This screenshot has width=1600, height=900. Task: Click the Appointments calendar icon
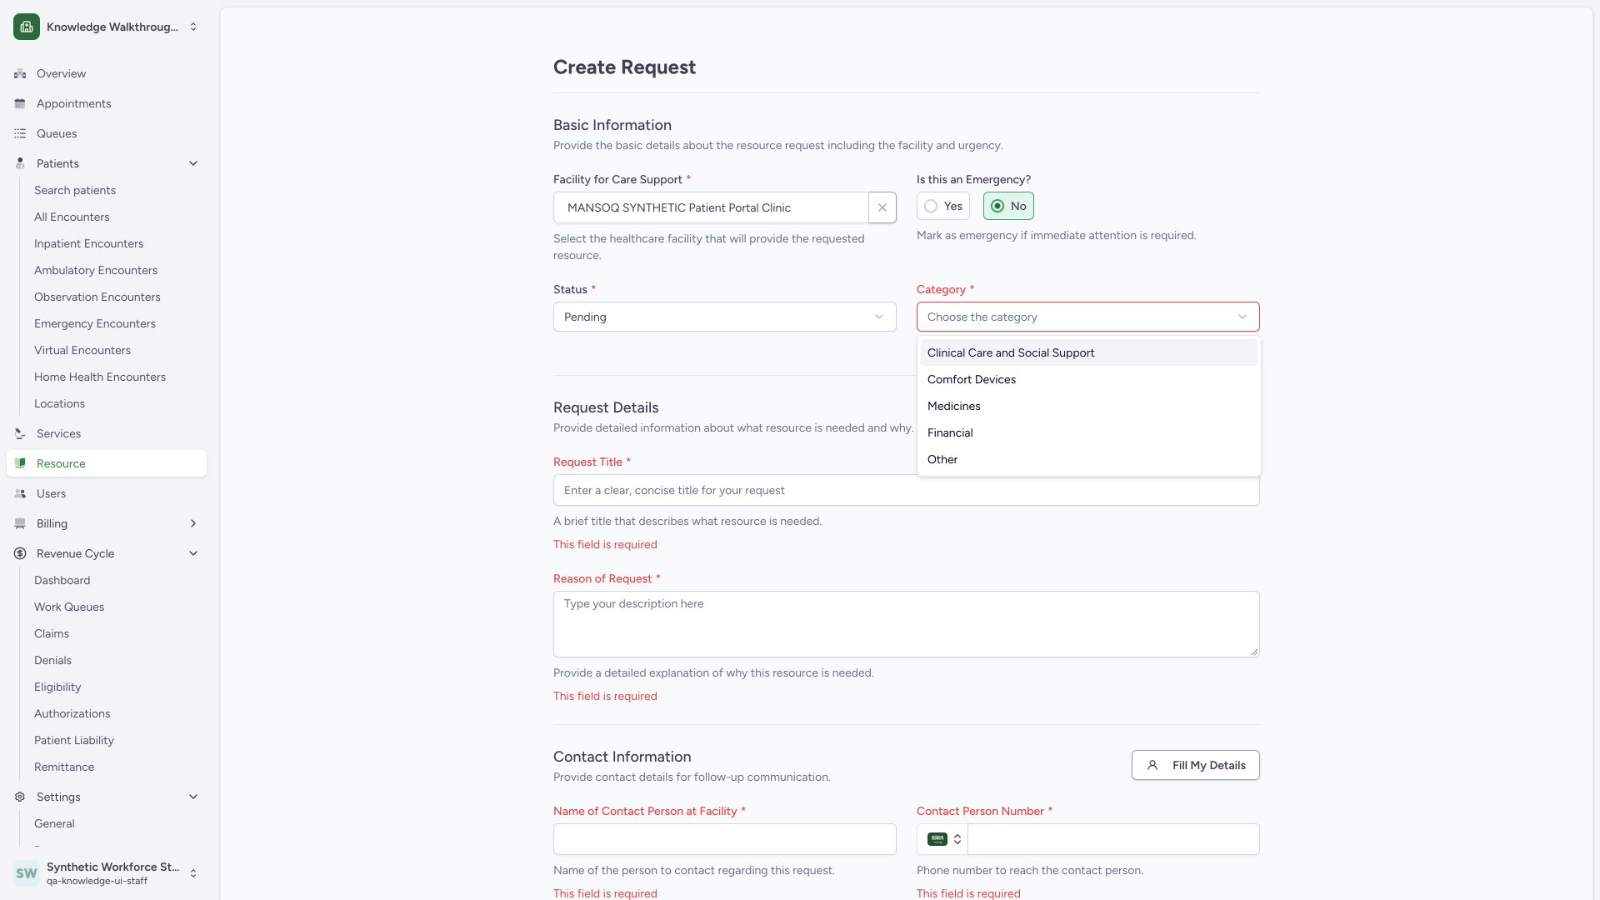[x=20, y=103]
